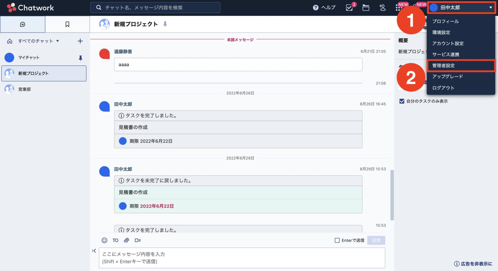Collapse the sidebar with arrow icon
The image size is (498, 271).
(94, 251)
